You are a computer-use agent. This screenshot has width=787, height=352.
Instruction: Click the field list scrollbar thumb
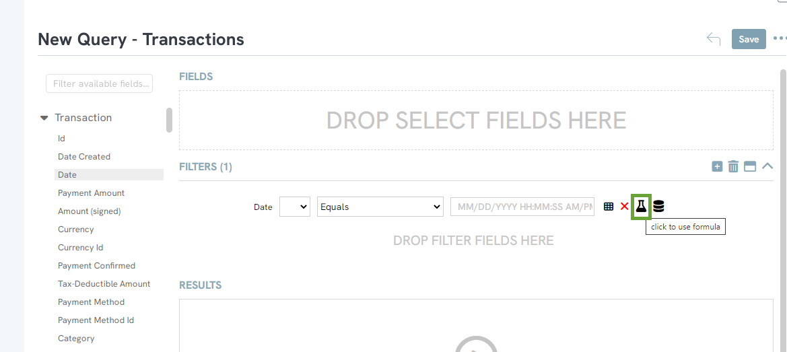[169, 120]
